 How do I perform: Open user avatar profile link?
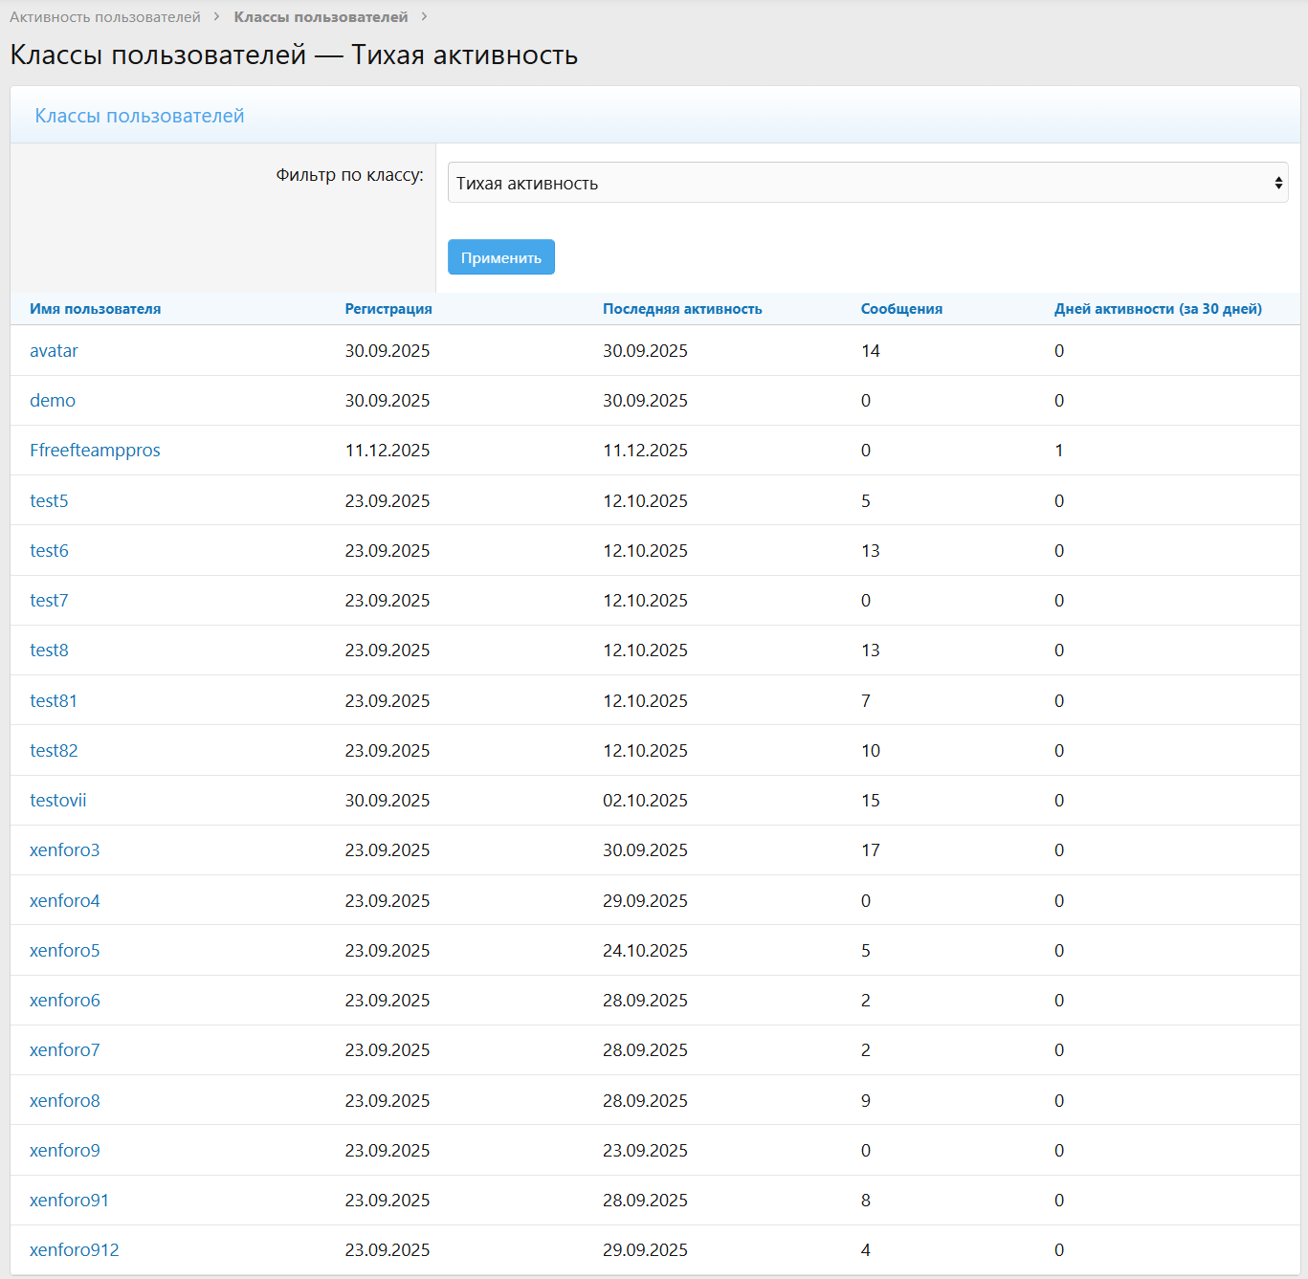click(x=54, y=351)
